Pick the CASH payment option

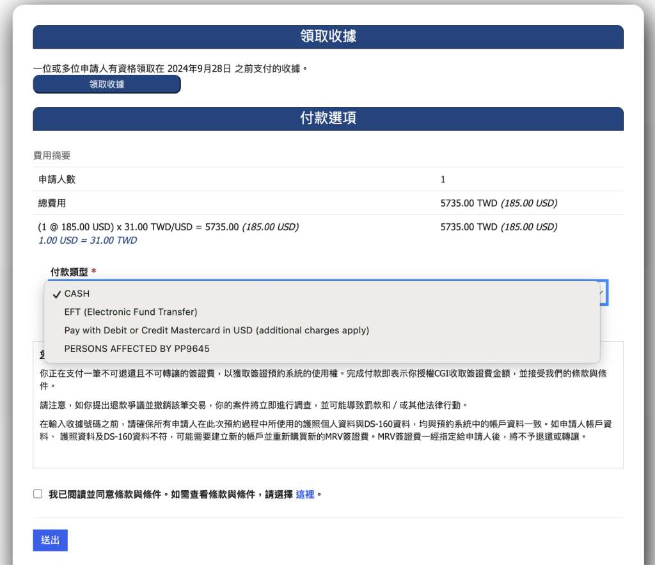77,294
